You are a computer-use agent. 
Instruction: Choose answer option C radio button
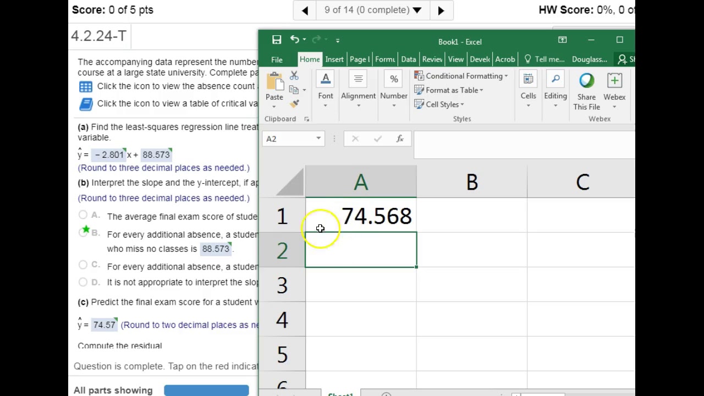tap(82, 265)
